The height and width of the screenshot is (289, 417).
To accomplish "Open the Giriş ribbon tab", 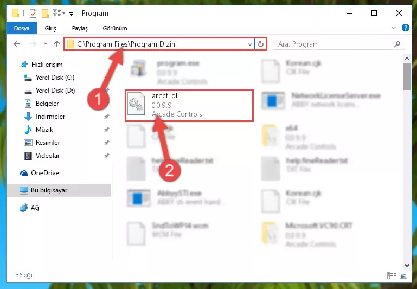I will (x=50, y=28).
